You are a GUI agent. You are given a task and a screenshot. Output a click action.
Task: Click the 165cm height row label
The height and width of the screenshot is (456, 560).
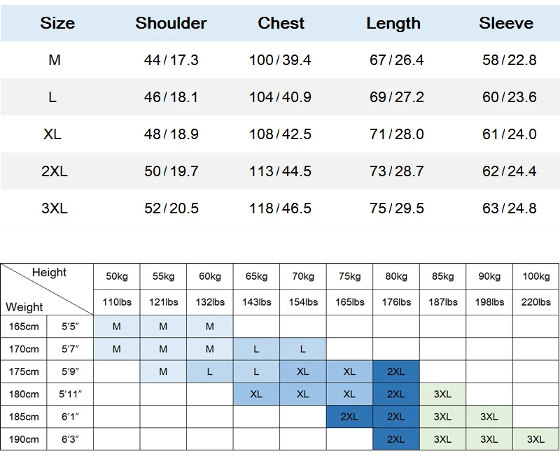24,326
